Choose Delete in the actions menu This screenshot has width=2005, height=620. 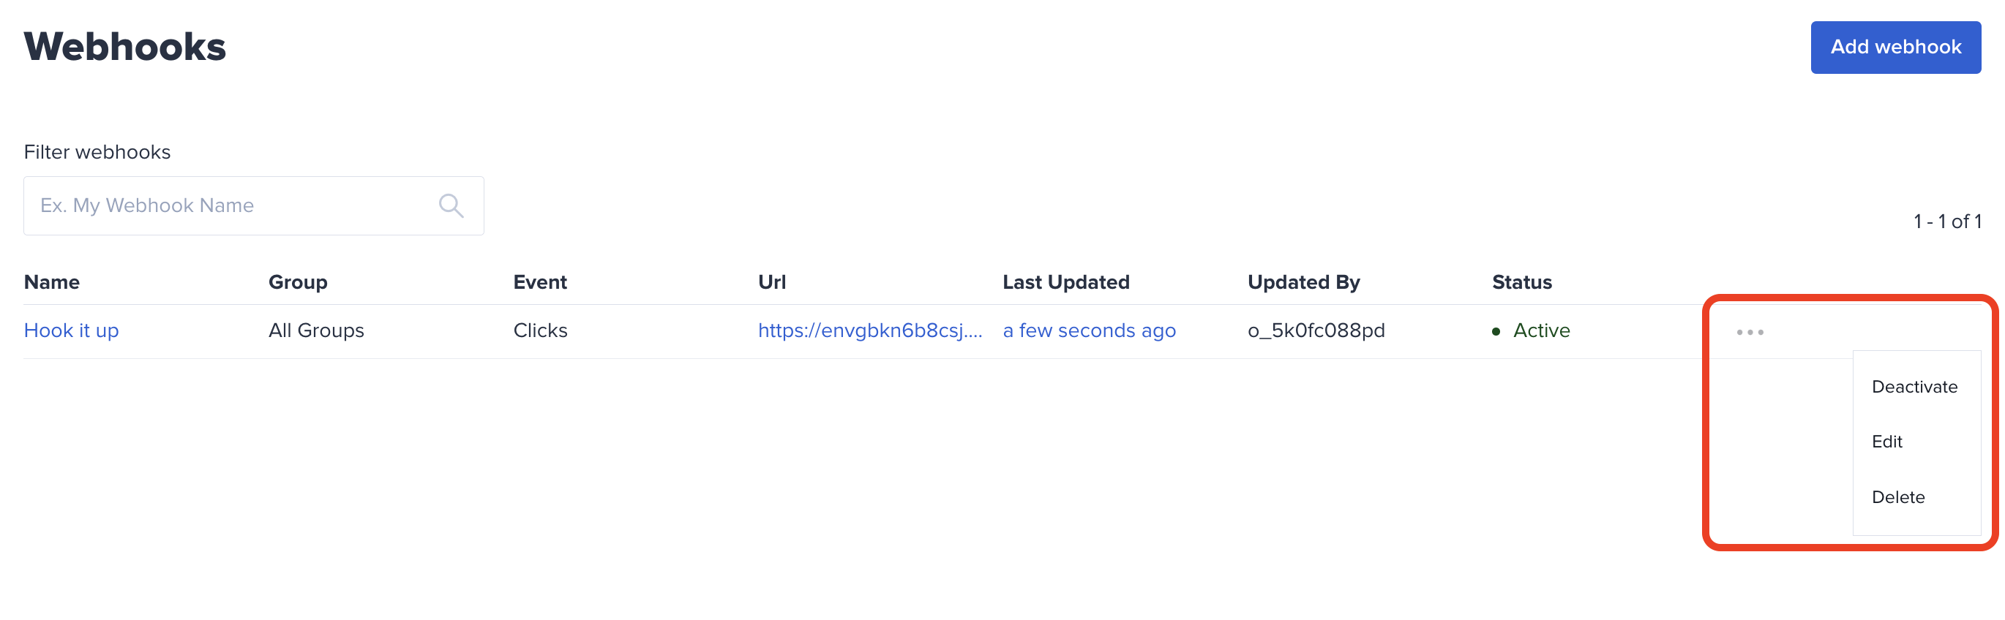1898,496
